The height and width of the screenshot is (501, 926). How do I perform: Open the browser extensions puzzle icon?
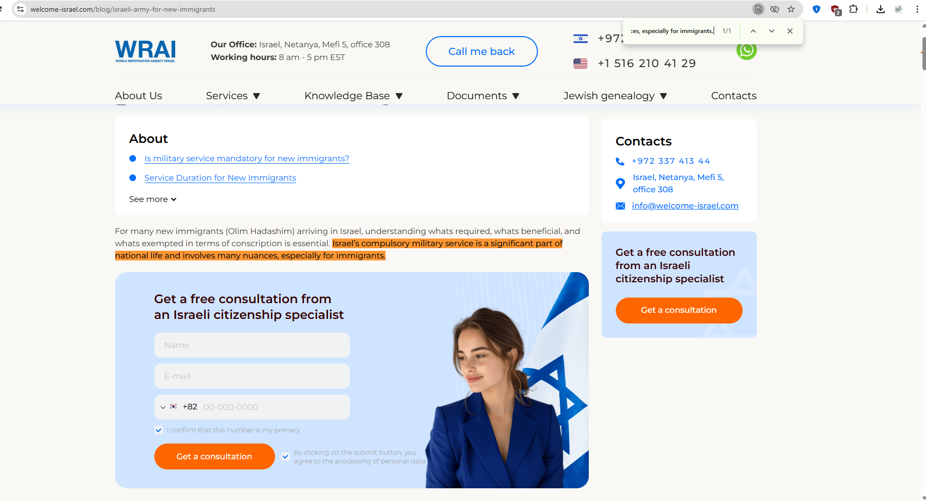point(854,9)
